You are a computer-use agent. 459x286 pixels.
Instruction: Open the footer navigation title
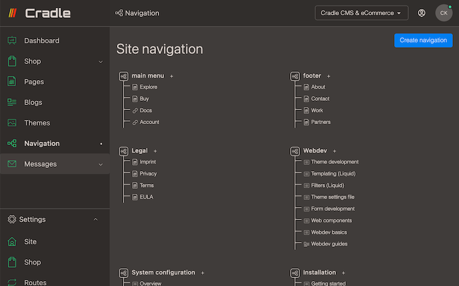(312, 76)
